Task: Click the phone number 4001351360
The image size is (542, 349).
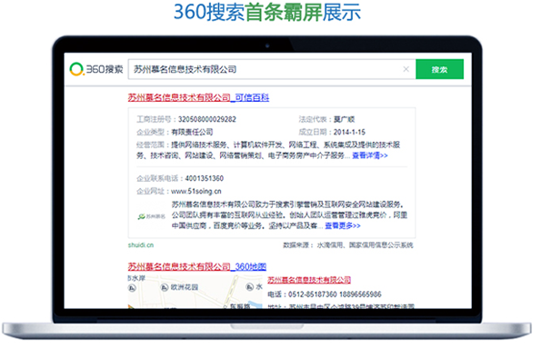Action: click(x=205, y=179)
